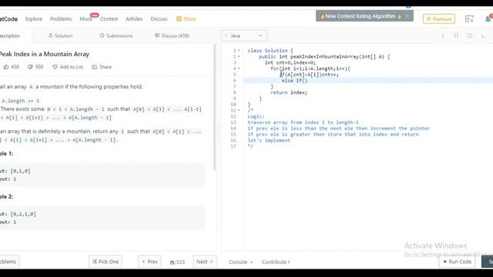Open the Explore menu
Image resolution: width=493 pixels, height=277 pixels.
(x=34, y=18)
